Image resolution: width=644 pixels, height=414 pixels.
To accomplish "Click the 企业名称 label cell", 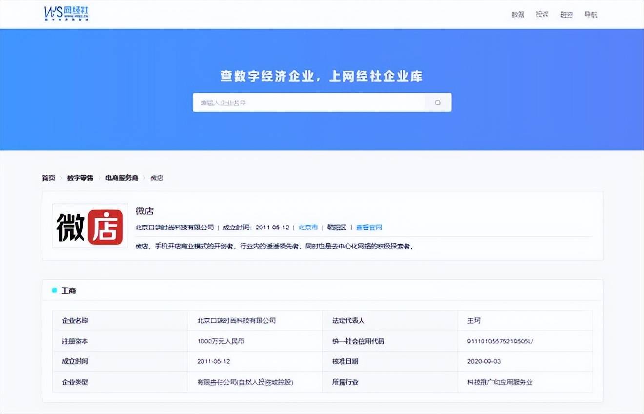I will pyautogui.click(x=120, y=321).
